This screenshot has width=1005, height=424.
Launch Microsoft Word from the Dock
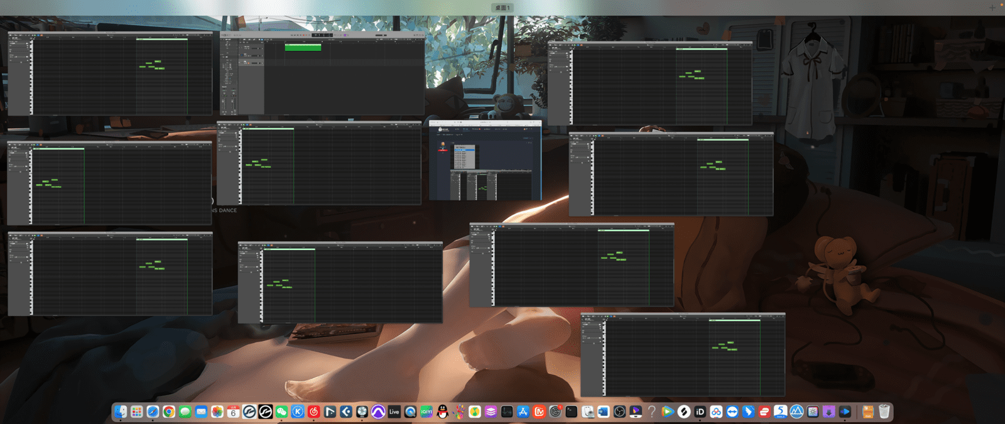pyautogui.click(x=604, y=411)
